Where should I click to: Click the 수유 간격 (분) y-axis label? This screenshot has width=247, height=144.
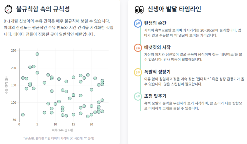tap(6, 85)
